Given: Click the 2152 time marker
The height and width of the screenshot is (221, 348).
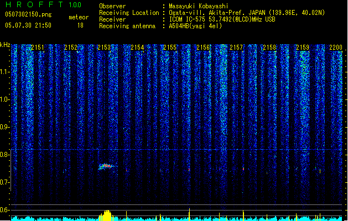Looking at the screenshot, I should [x=71, y=48].
